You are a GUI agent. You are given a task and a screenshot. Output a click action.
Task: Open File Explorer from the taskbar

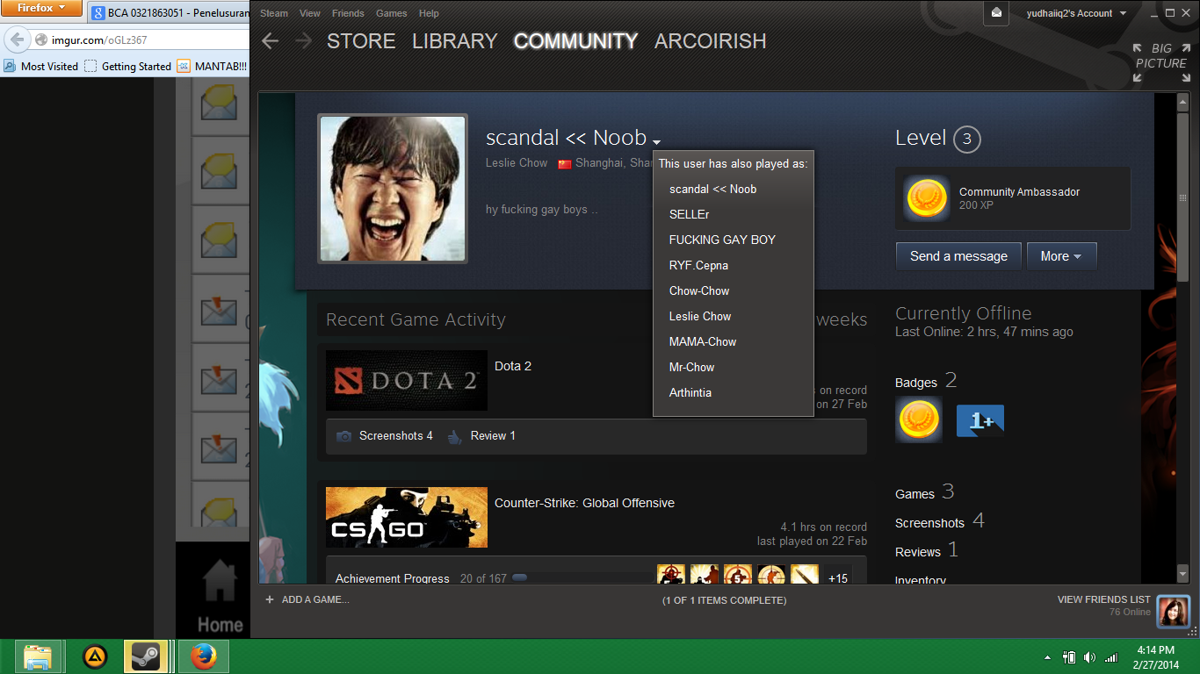[38, 656]
